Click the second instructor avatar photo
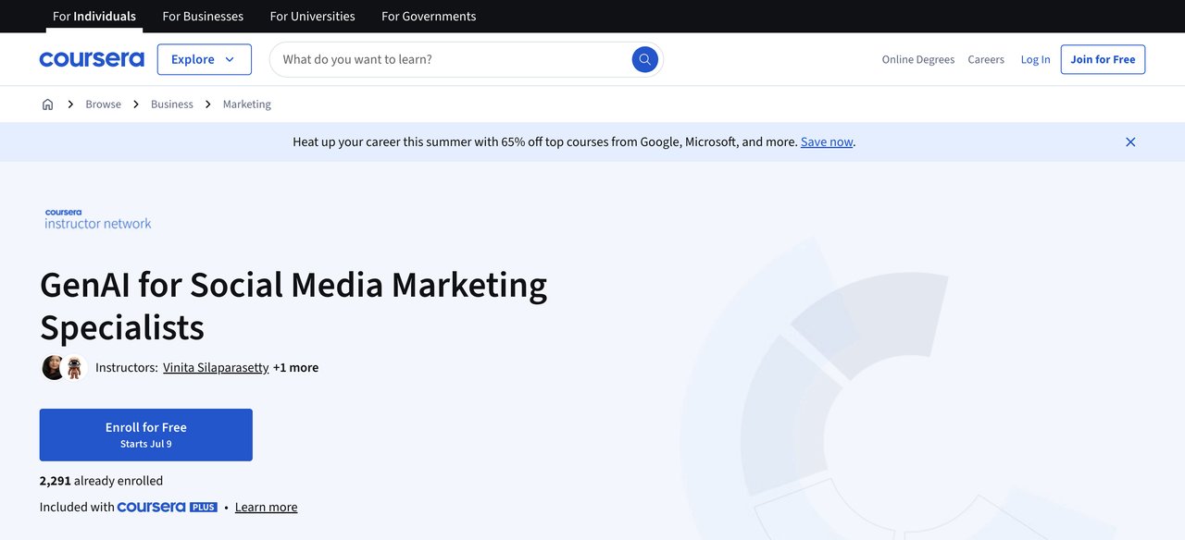1185x540 pixels. click(74, 366)
